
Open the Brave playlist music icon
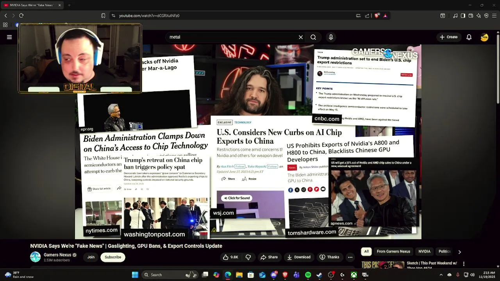[x=455, y=16]
